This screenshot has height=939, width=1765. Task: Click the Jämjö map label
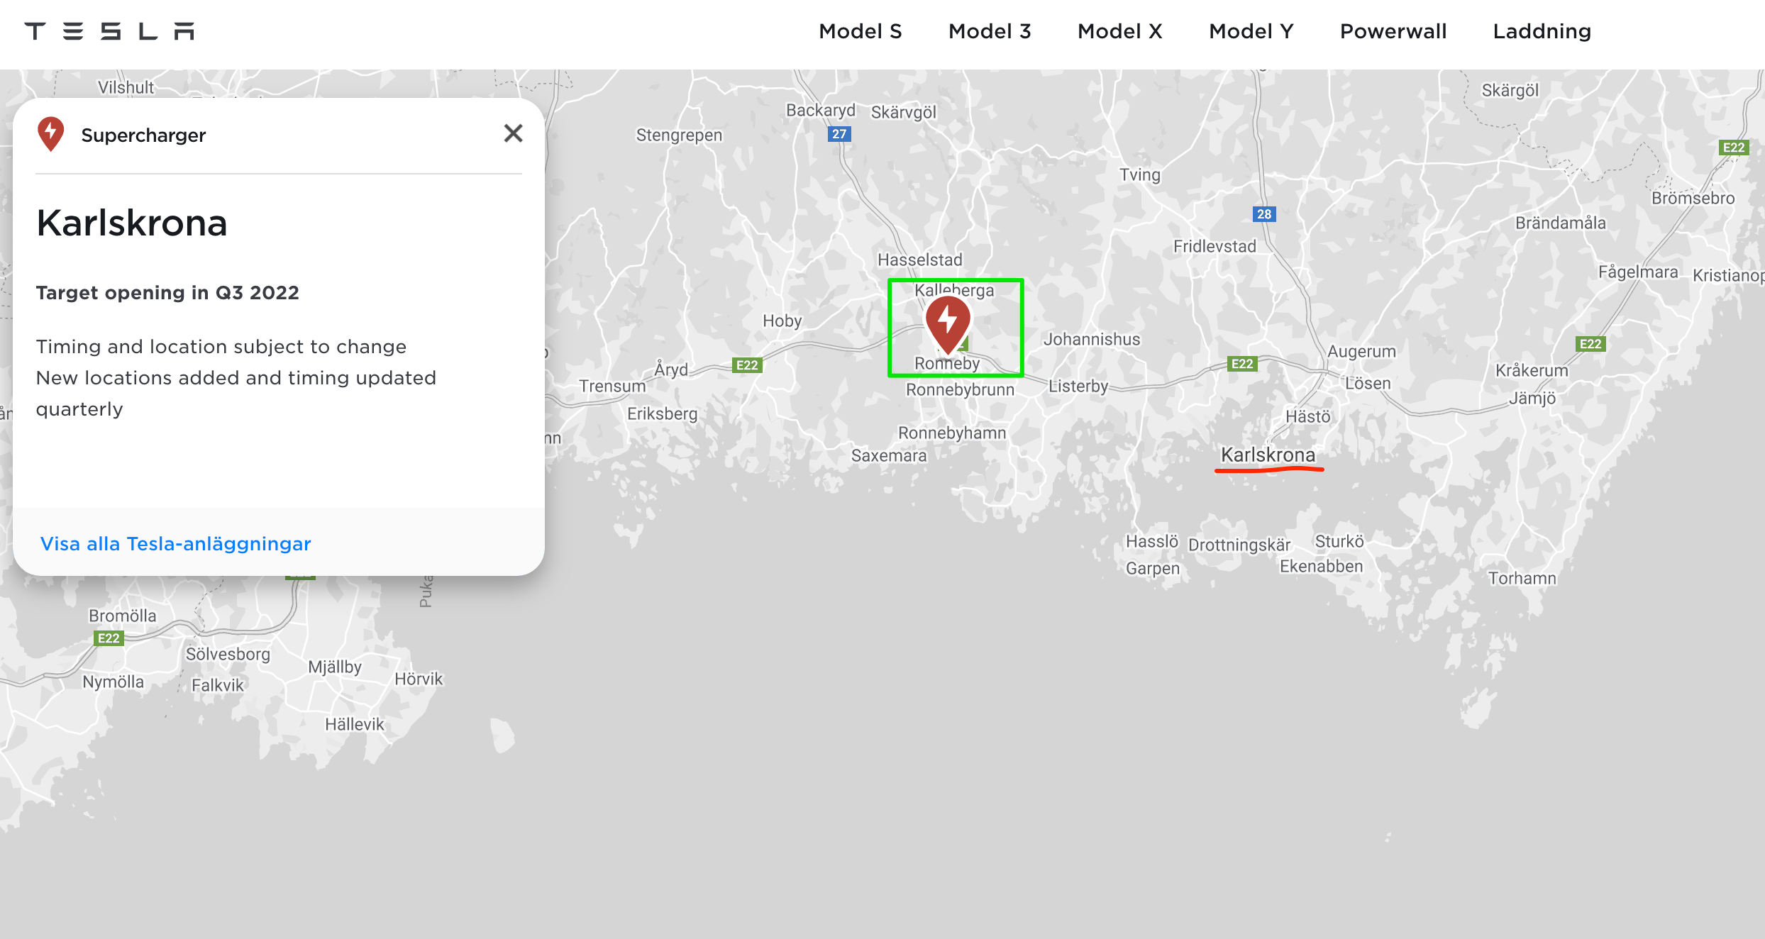tap(1532, 398)
